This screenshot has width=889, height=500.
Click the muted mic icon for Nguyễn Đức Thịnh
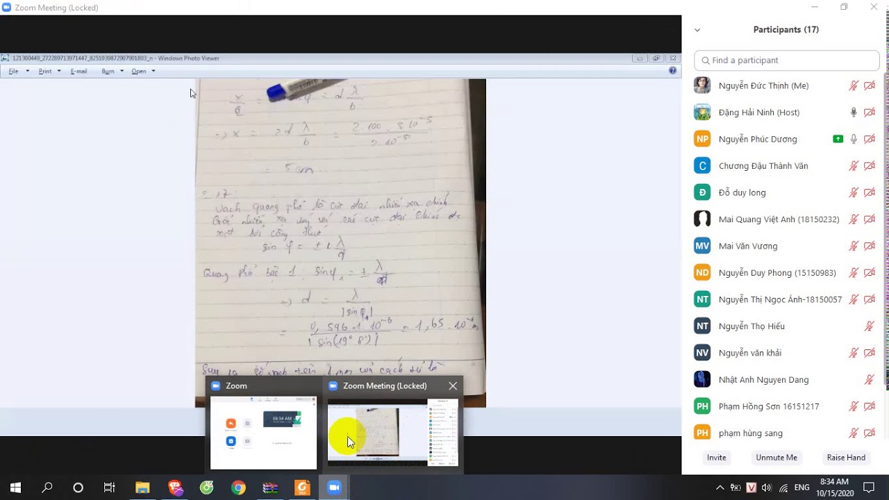[x=854, y=86]
